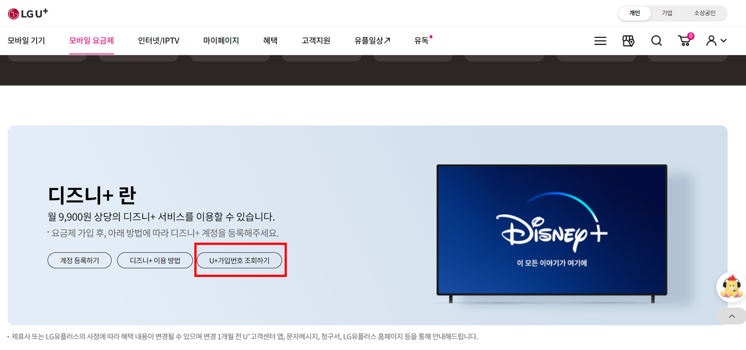Open the 고객지원 menu

tap(316, 40)
